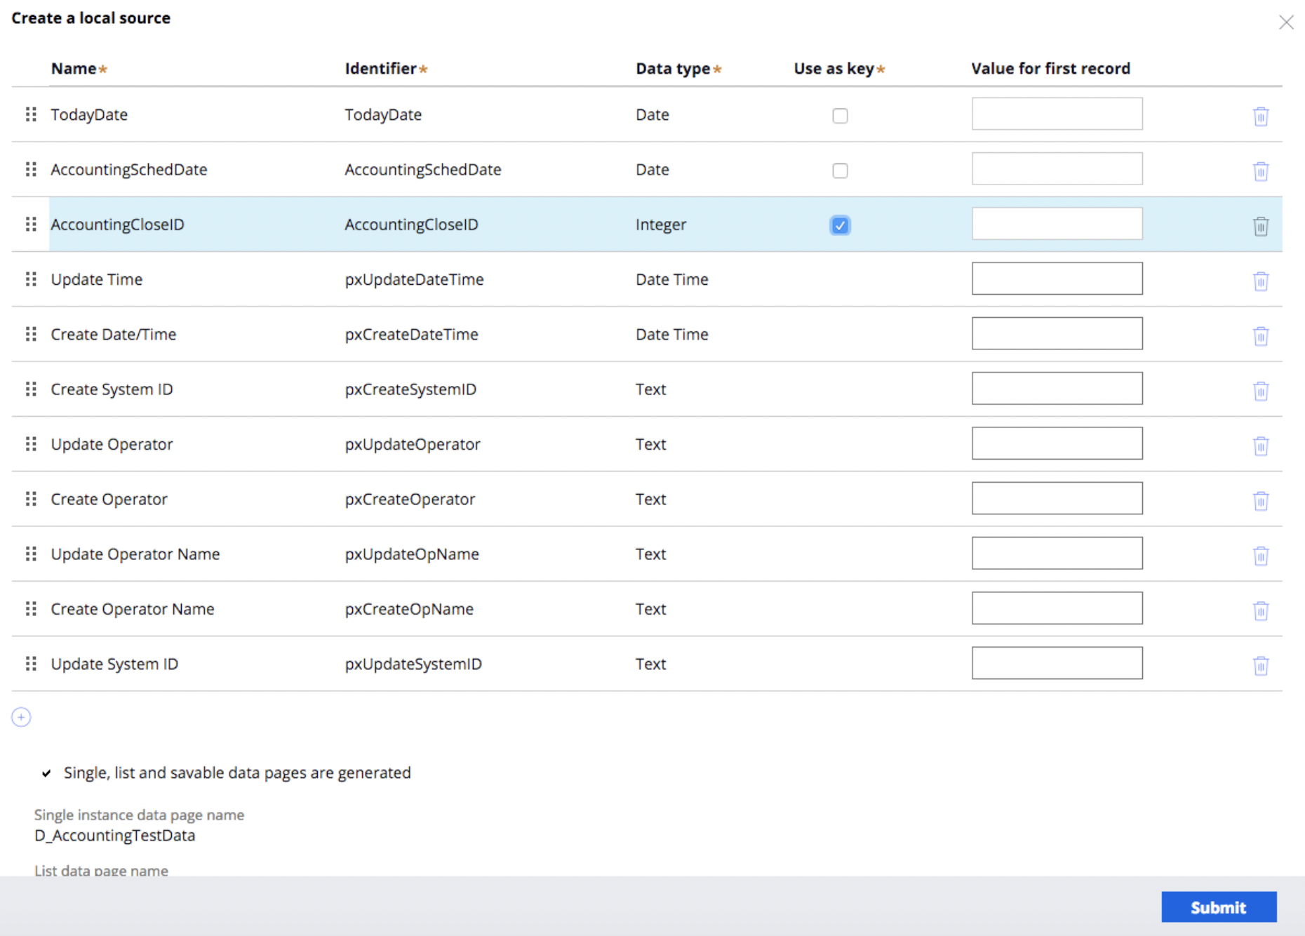Image resolution: width=1305 pixels, height=936 pixels.
Task: Click the pxCreateOperator identifier
Action: (x=410, y=499)
